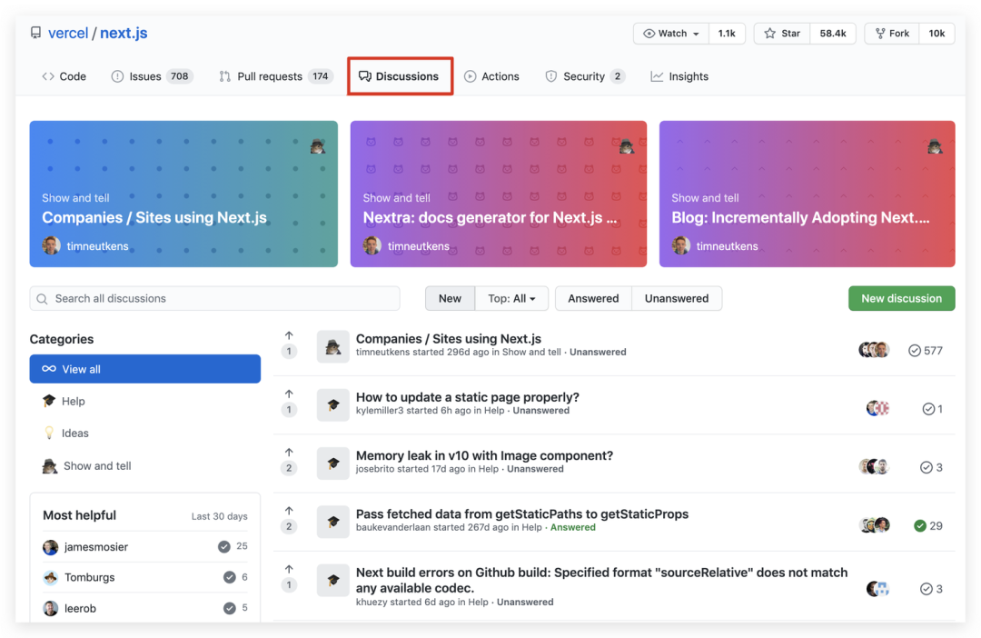Image resolution: width=981 pixels, height=638 pixels.
Task: Start a New discussion
Action: [901, 298]
